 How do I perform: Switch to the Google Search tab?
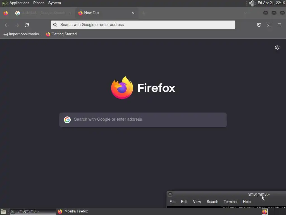tap(43, 13)
